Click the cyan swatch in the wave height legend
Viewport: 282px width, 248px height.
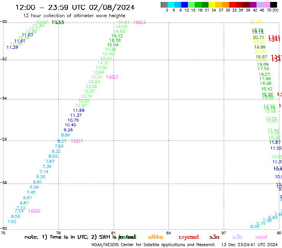pos(171,5)
